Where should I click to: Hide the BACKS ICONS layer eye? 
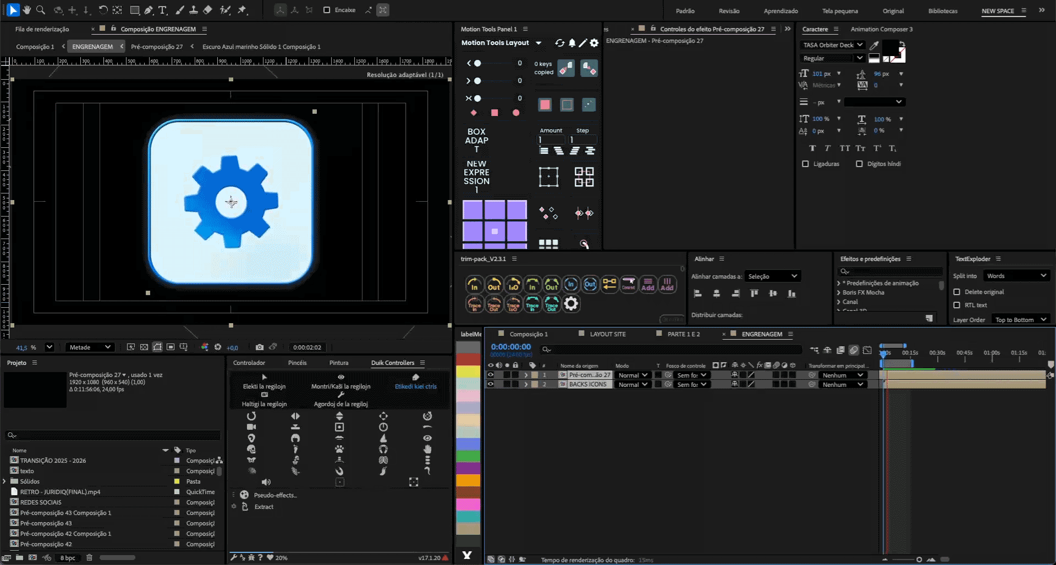coord(491,384)
